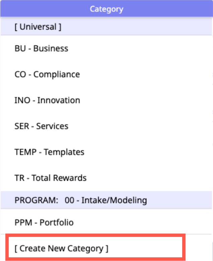Click the Category column header
The image size is (213, 261).
coord(106,9)
